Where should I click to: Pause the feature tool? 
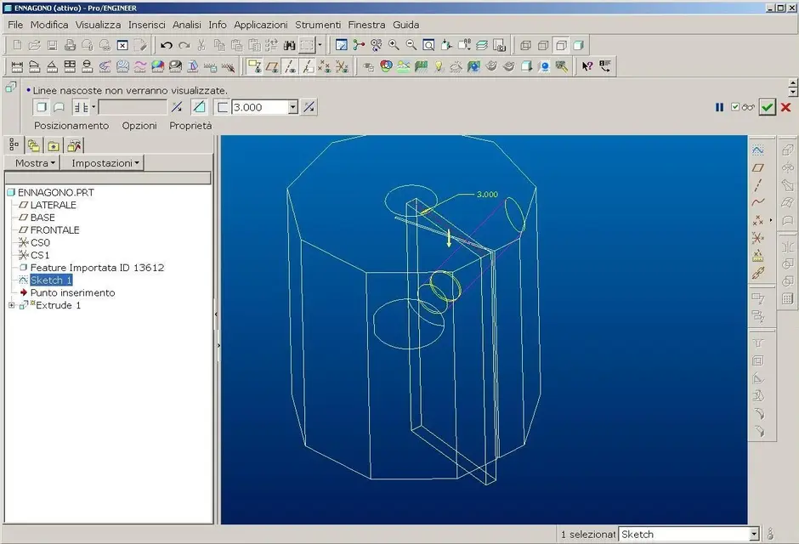pos(719,107)
